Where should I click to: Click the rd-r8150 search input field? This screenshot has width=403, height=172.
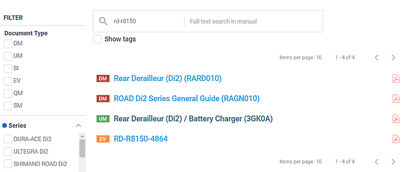tap(145, 21)
